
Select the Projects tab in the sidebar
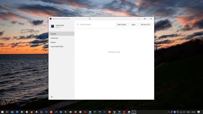pyautogui.click(x=62, y=34)
